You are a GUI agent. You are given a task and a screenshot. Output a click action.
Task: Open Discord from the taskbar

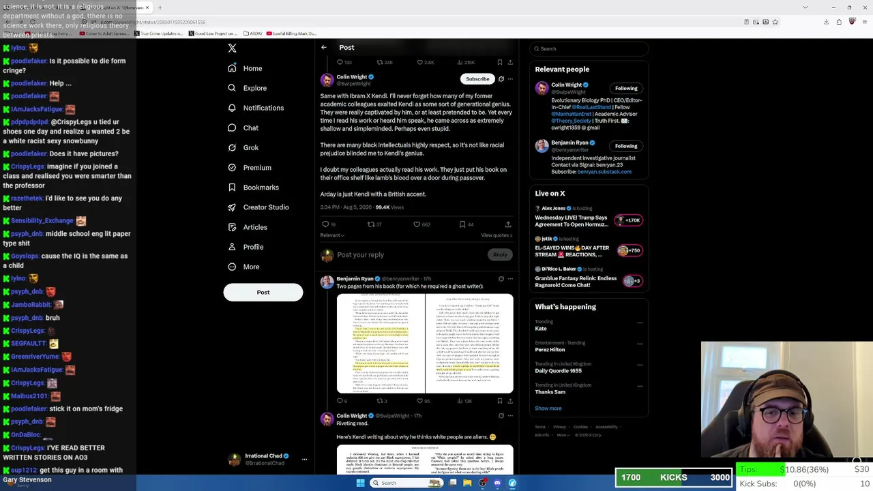pos(497,483)
